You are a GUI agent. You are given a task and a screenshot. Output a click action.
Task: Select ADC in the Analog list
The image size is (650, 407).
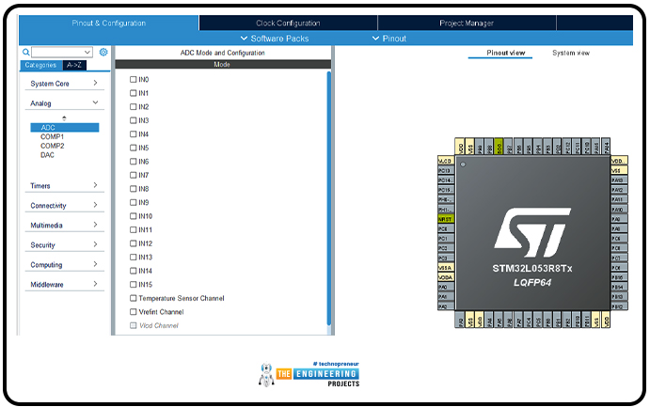tap(65, 128)
